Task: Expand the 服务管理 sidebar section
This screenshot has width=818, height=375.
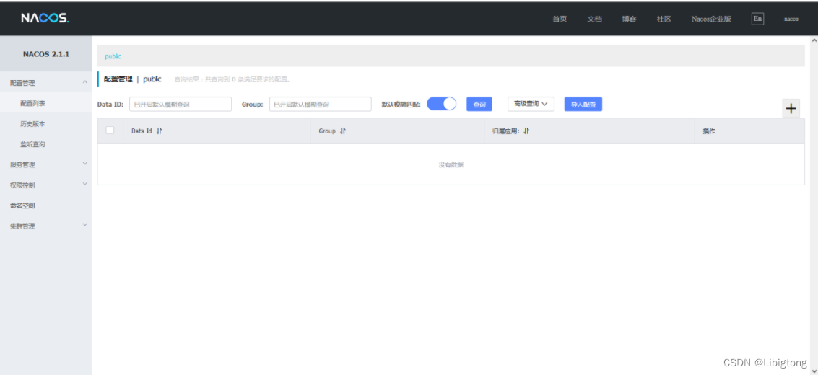Action: tap(46, 164)
